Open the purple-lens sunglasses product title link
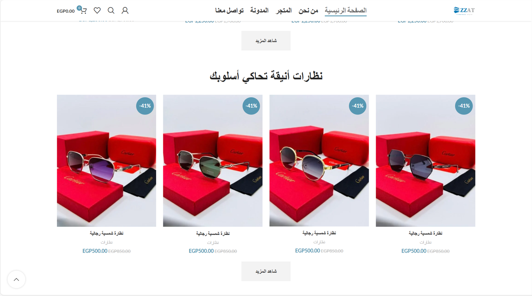This screenshot has height=296, width=532. [x=106, y=233]
